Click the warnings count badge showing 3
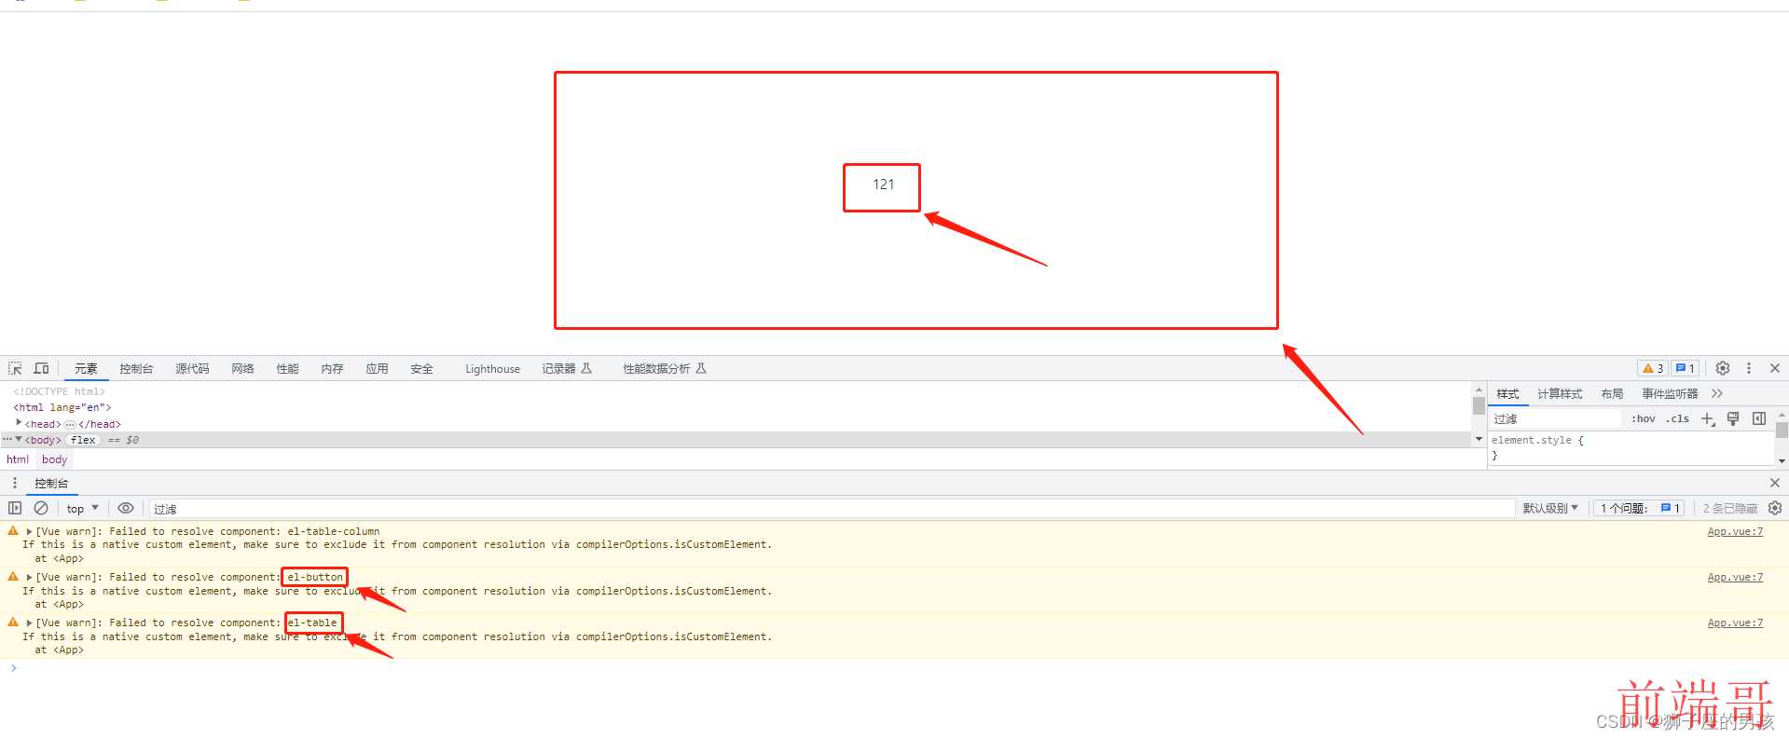This screenshot has height=739, width=1789. point(1653,368)
